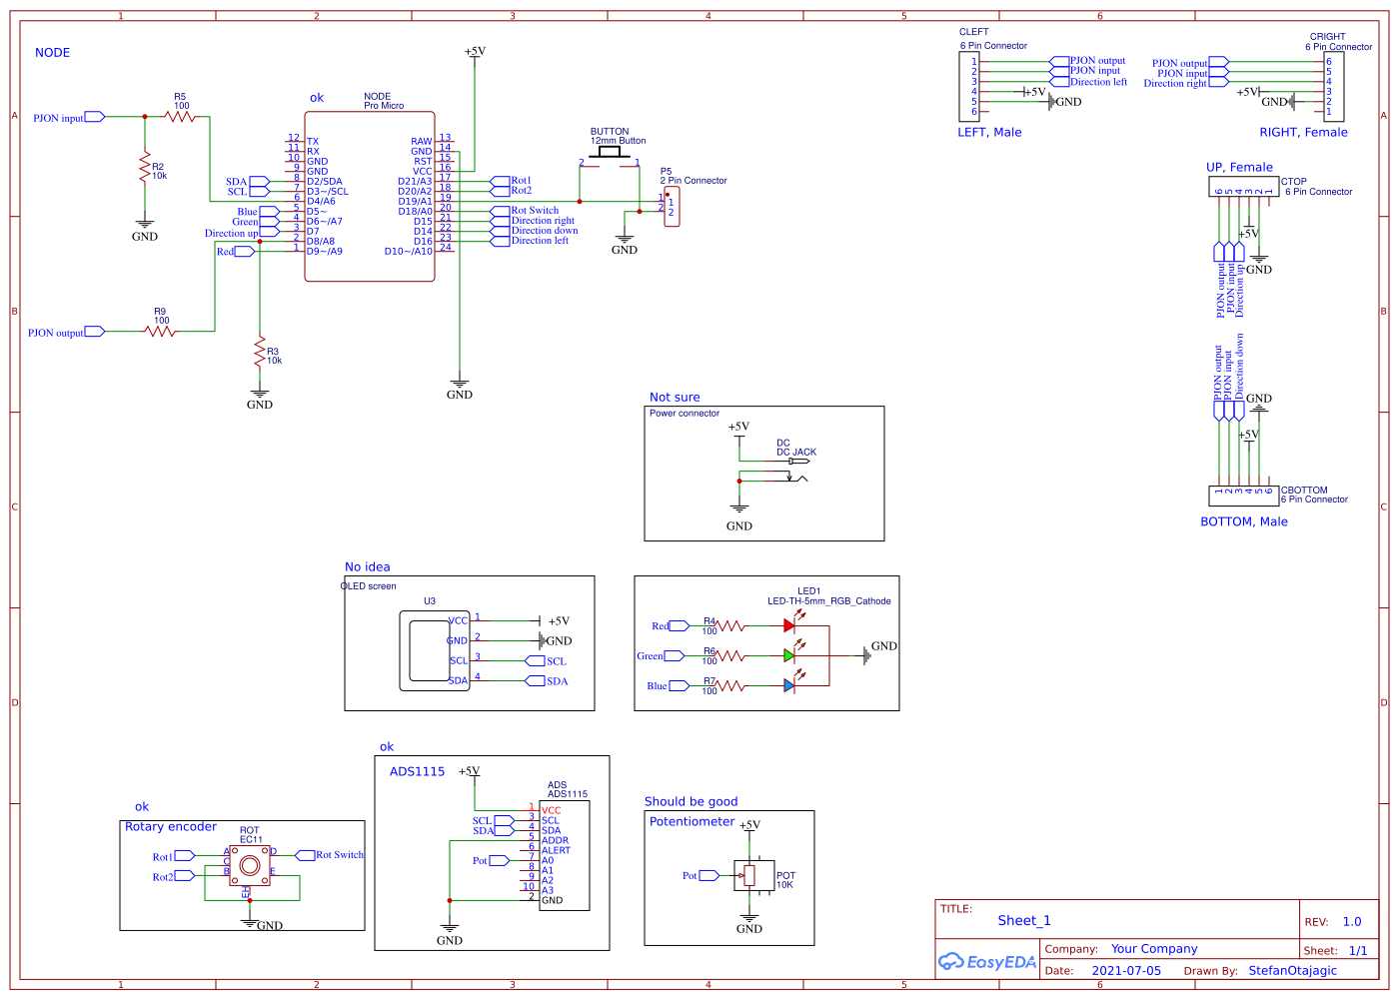Click the +5V power symbol above Pro Micro

point(475,52)
